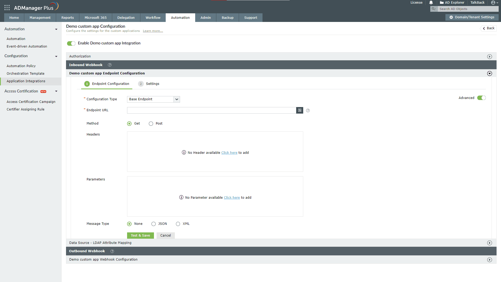Click the Click here link to add a Header
The height and width of the screenshot is (282, 501).
(x=229, y=152)
